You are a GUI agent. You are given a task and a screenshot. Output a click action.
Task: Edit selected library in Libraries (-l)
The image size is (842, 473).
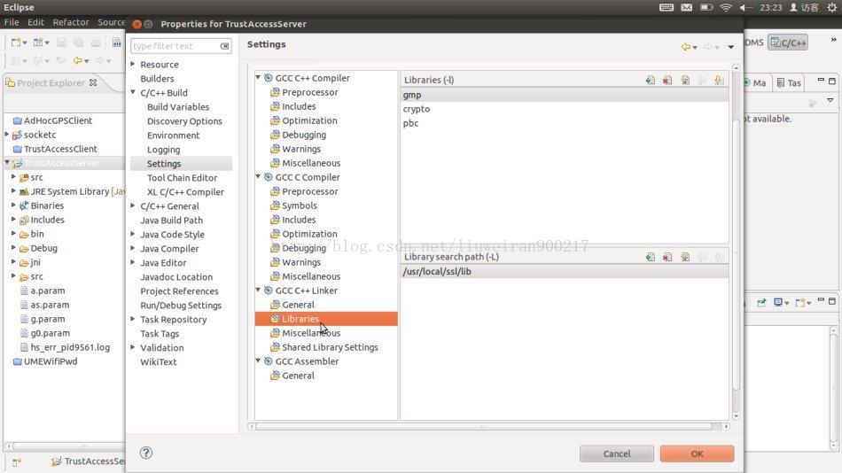tap(685, 80)
